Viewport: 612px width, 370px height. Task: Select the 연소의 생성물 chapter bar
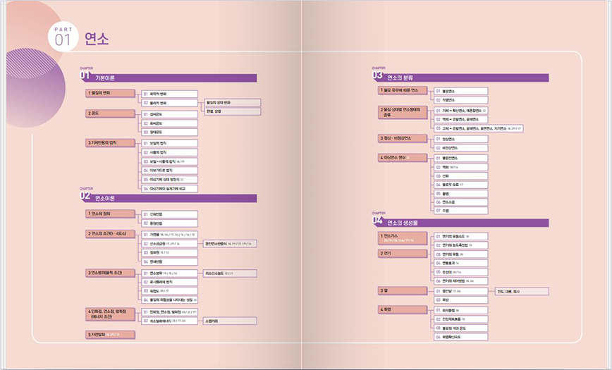[465, 223]
